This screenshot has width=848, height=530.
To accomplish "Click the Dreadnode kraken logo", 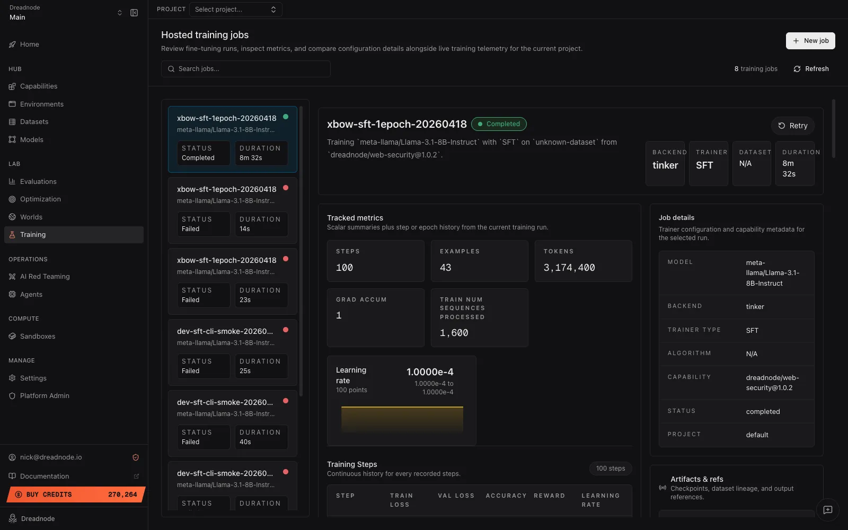I will tap(13, 518).
